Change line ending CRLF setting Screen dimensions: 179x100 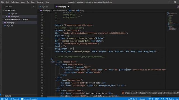click(157, 99)
